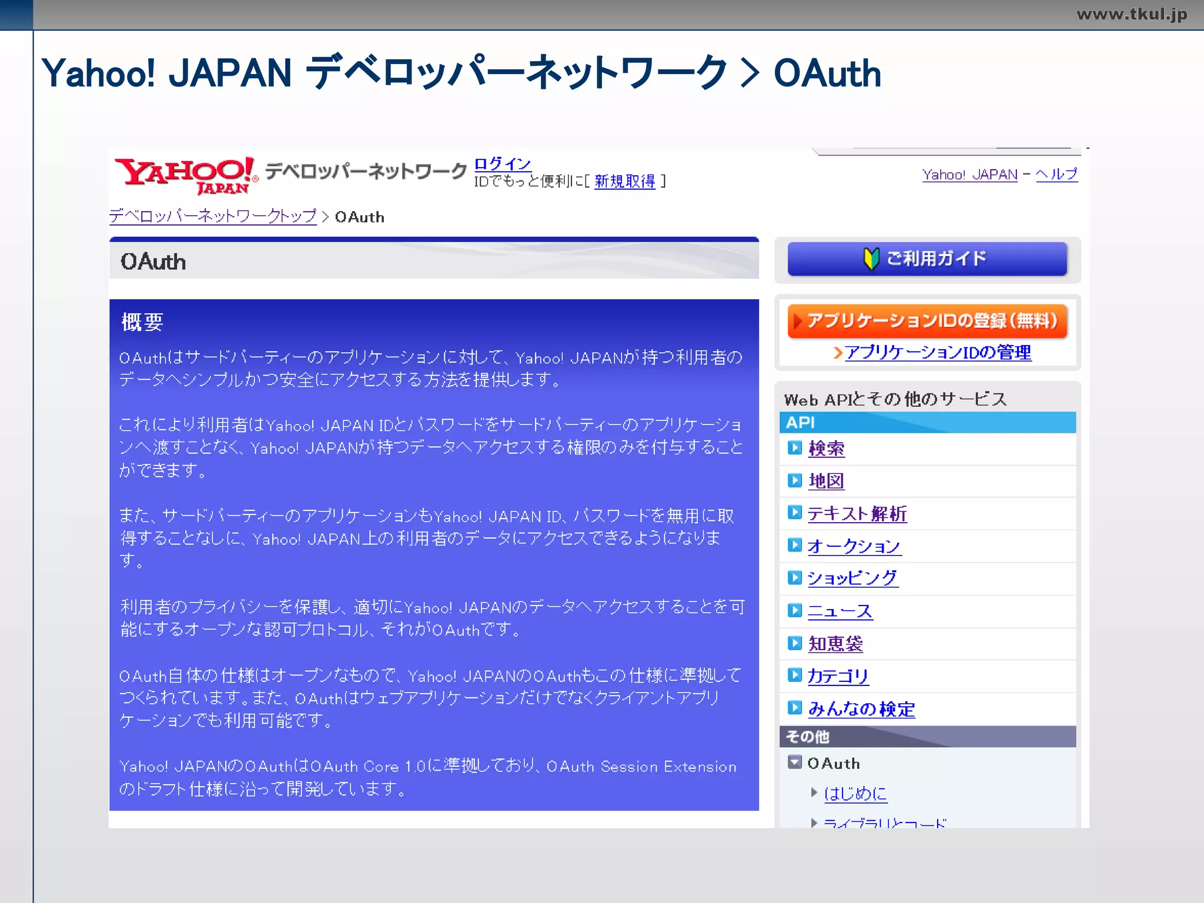Click the Yahoo! JAPAN logo
Viewport: 1204px width, 903px height.
(x=186, y=175)
